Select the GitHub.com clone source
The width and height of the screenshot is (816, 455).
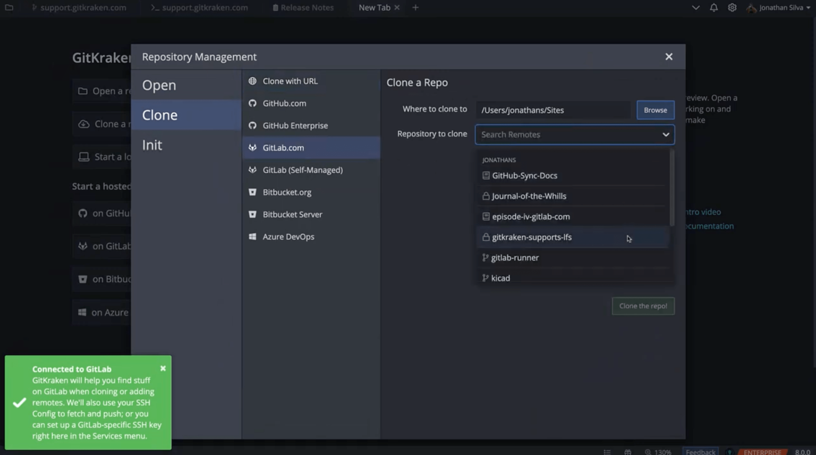284,103
